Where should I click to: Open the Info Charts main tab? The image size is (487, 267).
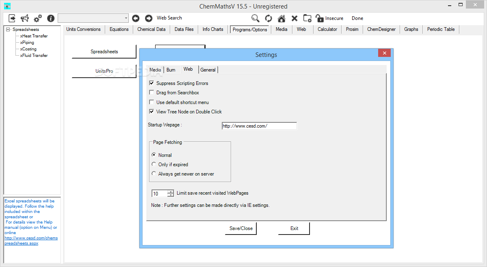213,29
